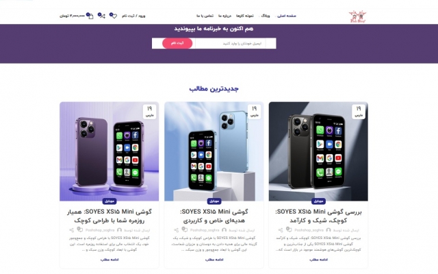Click author avatar on the purple phone post
The width and height of the screenshot is (438, 274).
(x=120, y=230)
